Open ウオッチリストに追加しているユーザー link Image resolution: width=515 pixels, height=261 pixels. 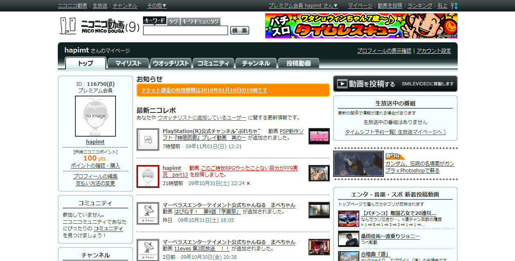coord(202,117)
